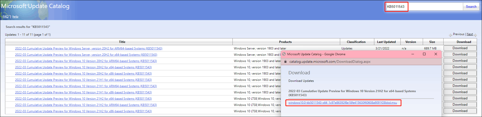Open the FAQ link
The image size is (482, 117).
click(6, 17)
